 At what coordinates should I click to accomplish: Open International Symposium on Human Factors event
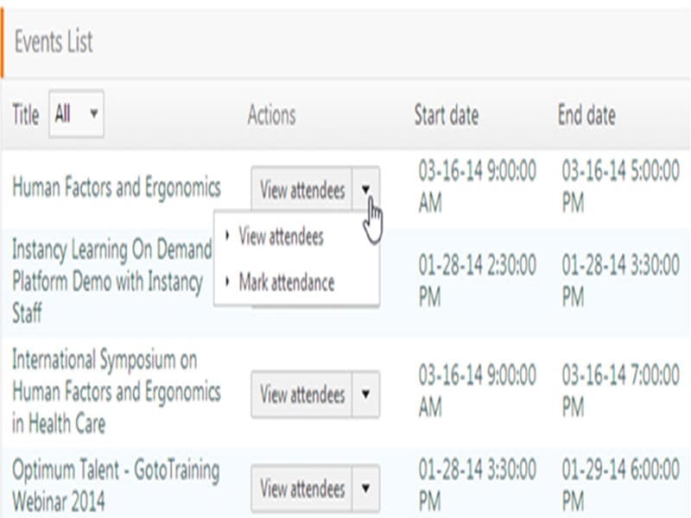[x=116, y=391]
